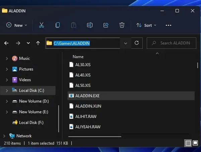
Task: Select the AL50.XIS file
Action: coord(131,85)
